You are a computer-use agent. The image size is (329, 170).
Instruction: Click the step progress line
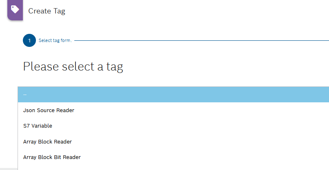click(x=201, y=41)
